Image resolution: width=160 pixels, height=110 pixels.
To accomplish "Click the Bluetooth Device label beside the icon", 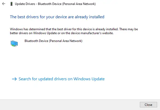I will click(x=53, y=41).
